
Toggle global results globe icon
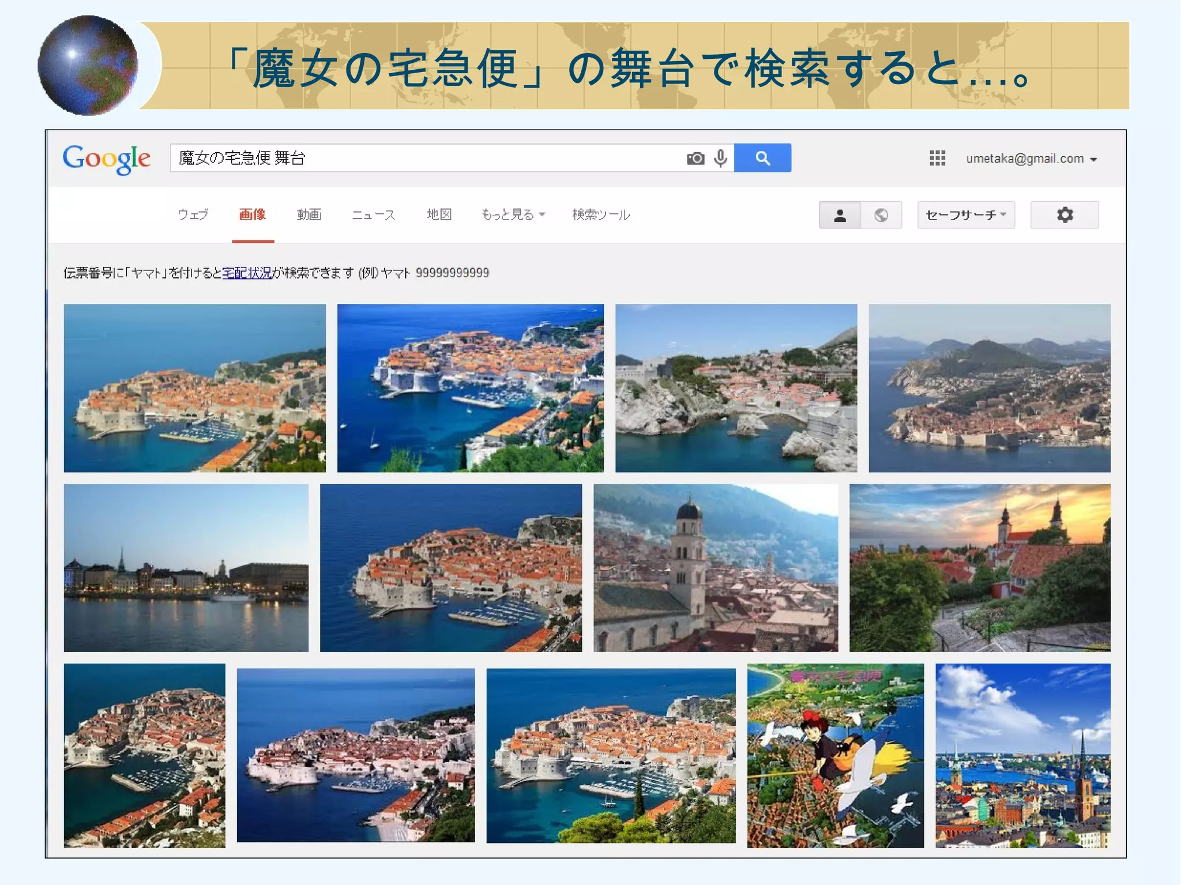(x=881, y=215)
